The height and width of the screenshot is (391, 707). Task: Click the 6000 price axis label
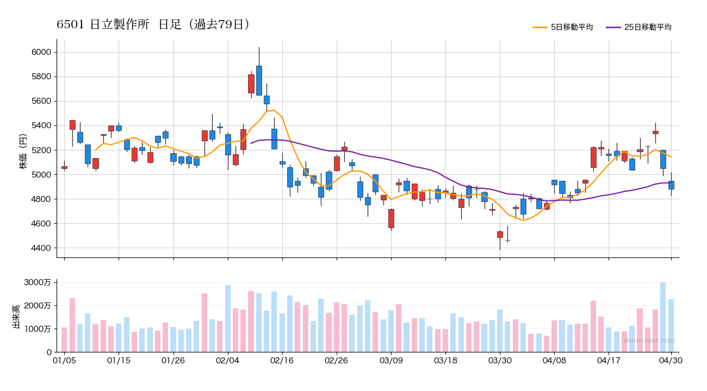click(x=42, y=52)
